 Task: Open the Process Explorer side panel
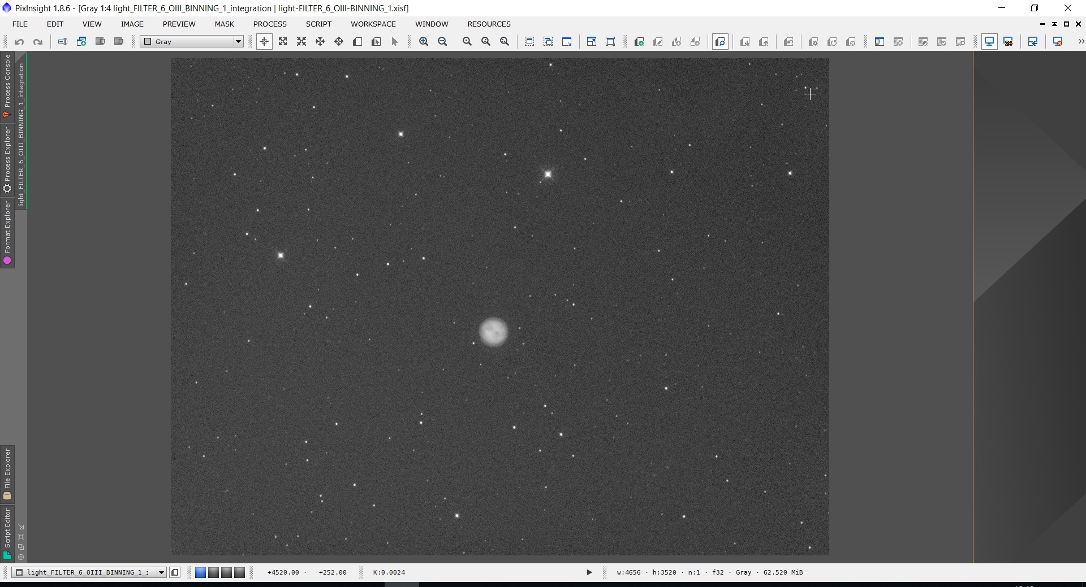7,160
